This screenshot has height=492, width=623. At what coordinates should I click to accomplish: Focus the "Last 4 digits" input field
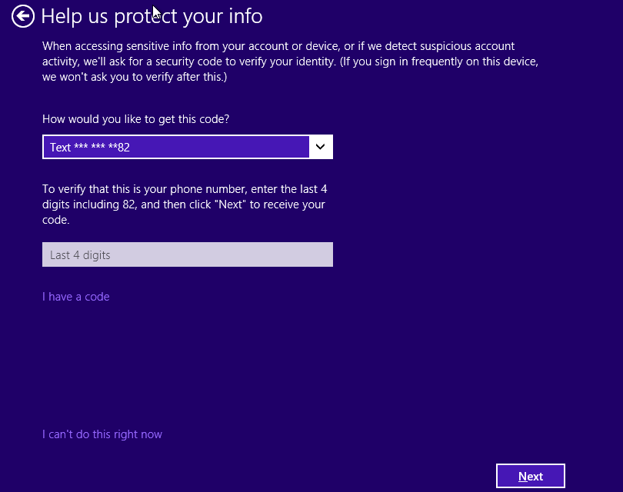pyautogui.click(x=188, y=254)
